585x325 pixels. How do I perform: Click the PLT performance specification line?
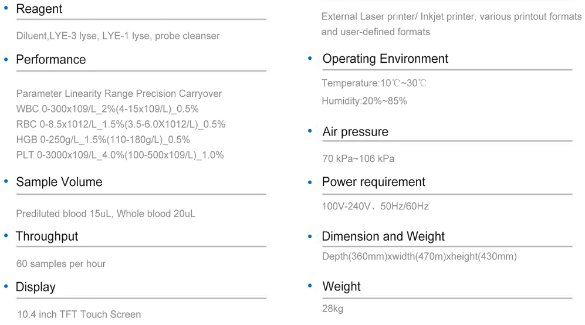tap(120, 155)
